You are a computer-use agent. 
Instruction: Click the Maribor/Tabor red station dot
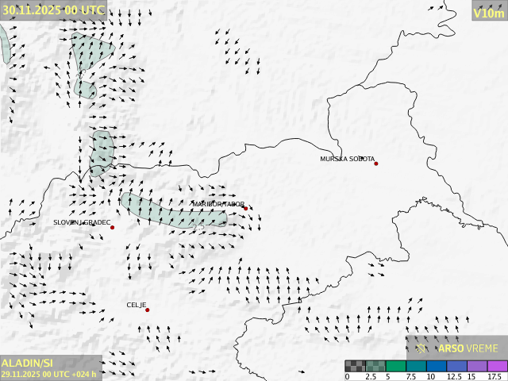(x=246, y=209)
